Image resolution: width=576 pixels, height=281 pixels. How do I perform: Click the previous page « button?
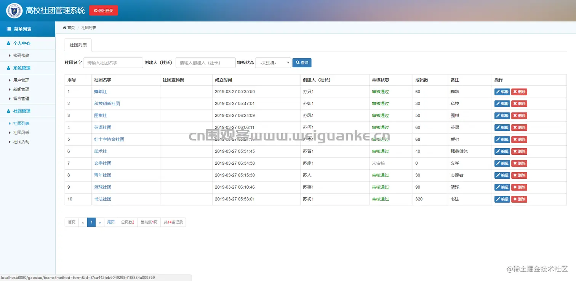[83, 222]
